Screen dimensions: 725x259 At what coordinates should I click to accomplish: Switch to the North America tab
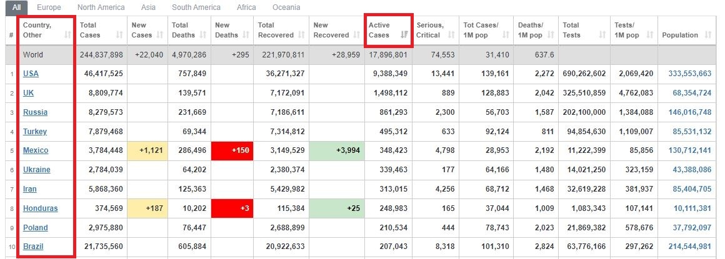(101, 7)
